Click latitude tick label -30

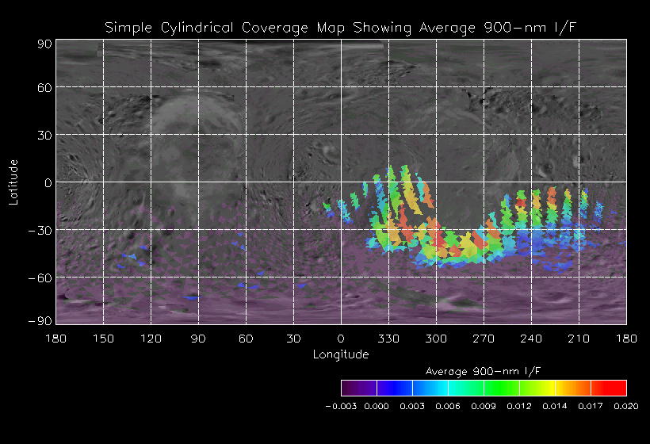40,231
